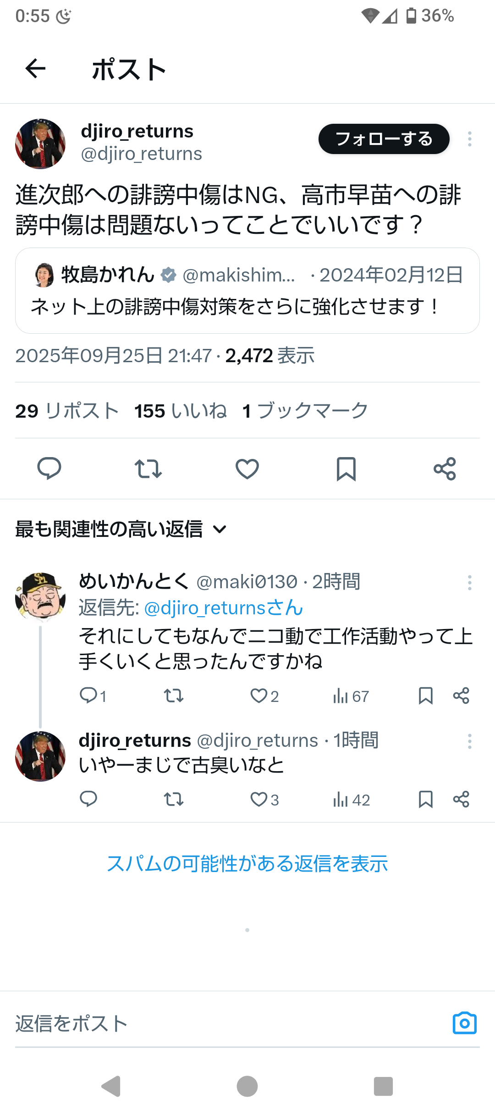Like めいかんとく's reply

(259, 696)
